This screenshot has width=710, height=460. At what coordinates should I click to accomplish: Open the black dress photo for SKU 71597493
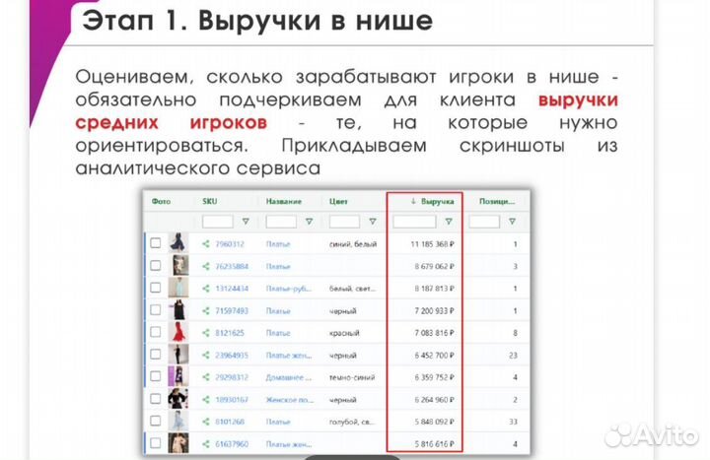[x=178, y=310]
